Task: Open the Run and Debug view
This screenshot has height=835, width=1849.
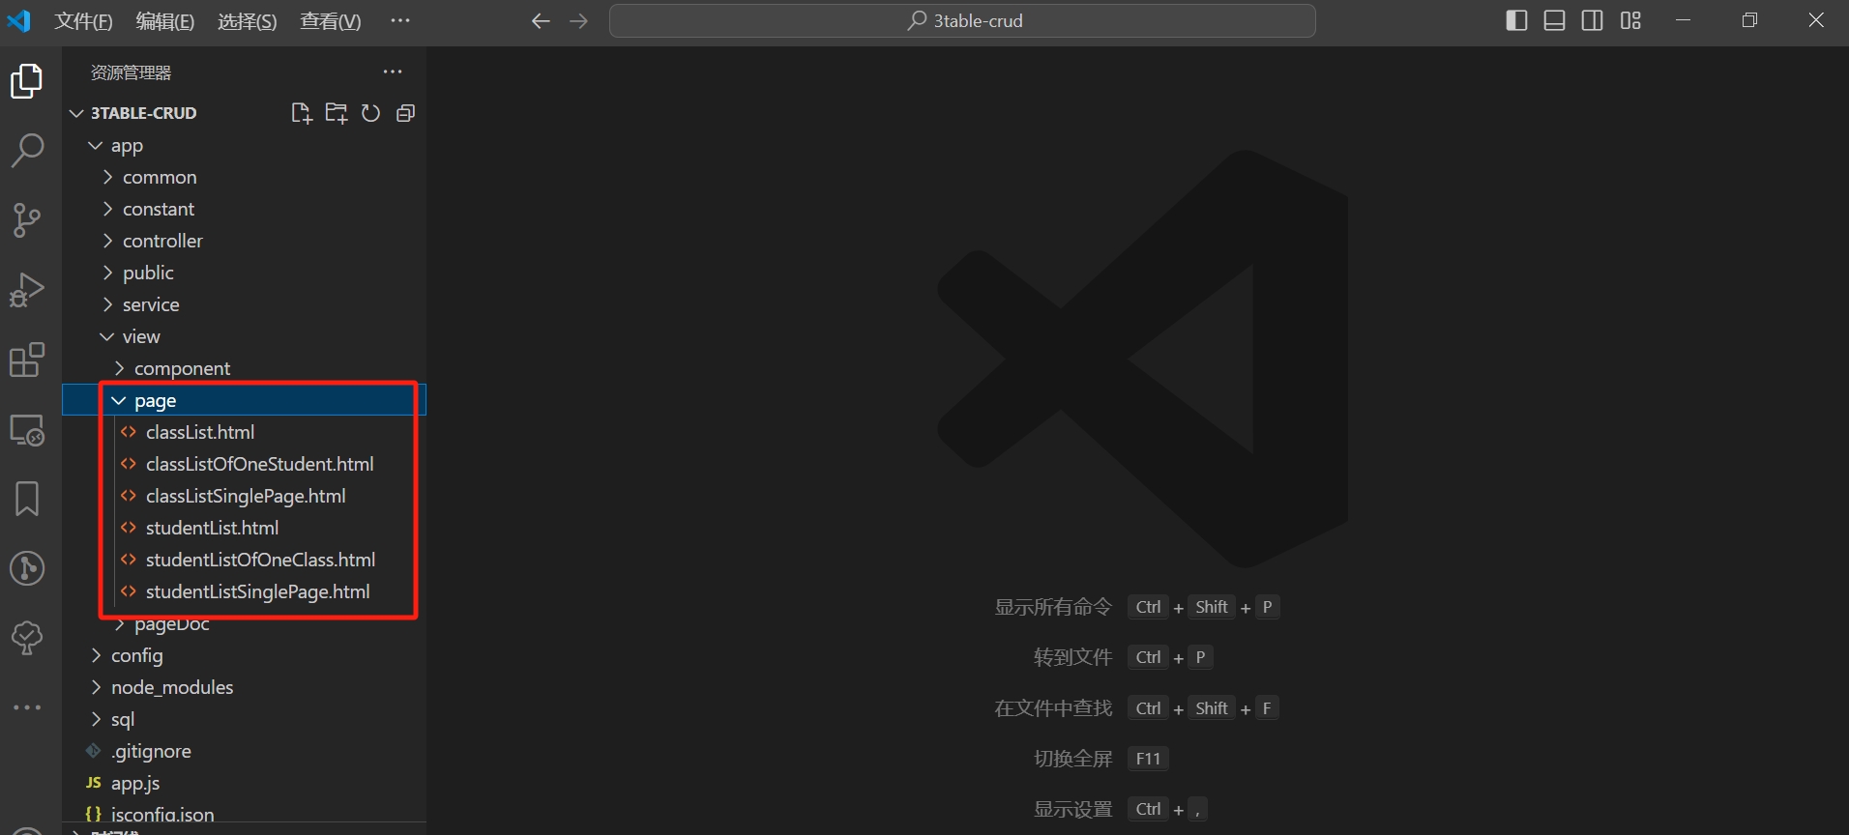Action: point(27,290)
